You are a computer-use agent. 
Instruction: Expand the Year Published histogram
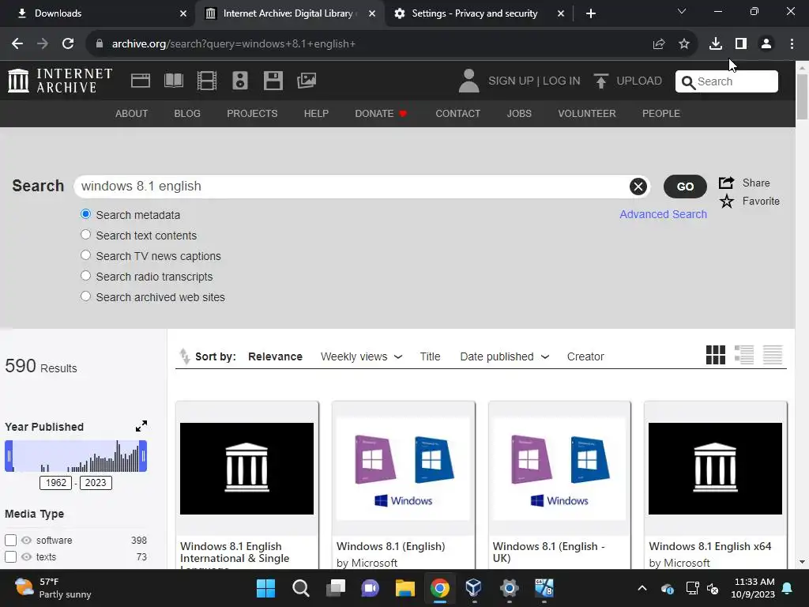tap(141, 426)
